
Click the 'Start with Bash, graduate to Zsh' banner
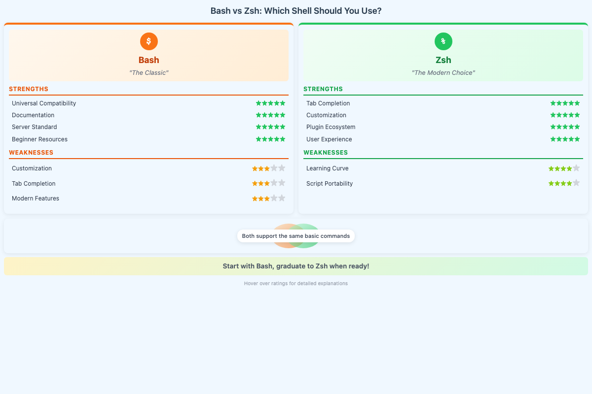[296, 265]
